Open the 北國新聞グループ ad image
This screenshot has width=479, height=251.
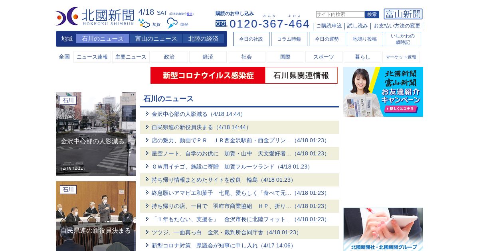383,229
